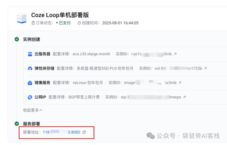Click the public IP instance ID eip-3

pyautogui.click(x=151, y=97)
